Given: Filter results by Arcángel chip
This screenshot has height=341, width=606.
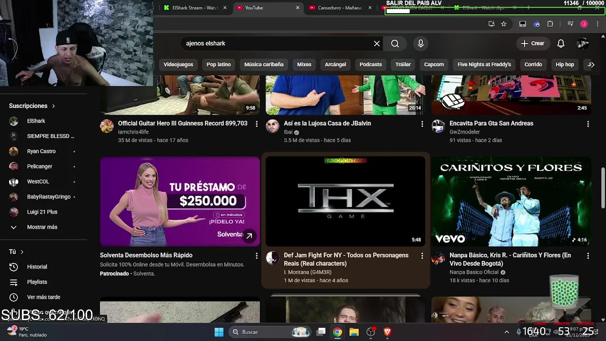Looking at the screenshot, I should click(335, 64).
